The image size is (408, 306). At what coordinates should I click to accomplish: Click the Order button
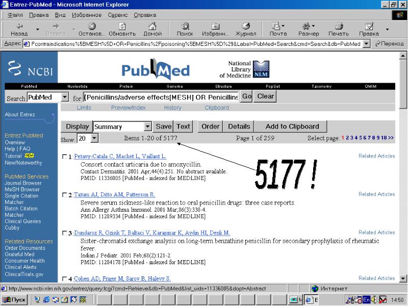pos(210,126)
